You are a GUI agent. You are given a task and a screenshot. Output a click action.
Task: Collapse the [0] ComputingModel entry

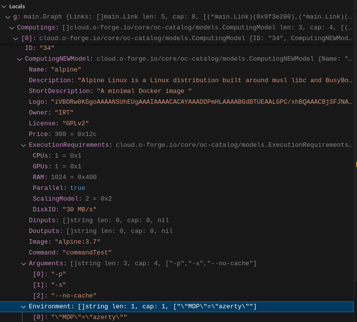click(x=16, y=38)
